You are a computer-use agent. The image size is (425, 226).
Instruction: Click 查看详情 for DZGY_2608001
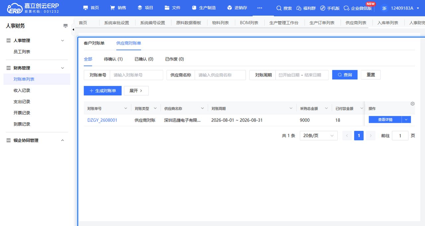coord(385,120)
